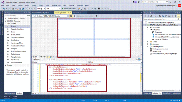The width and height of the screenshot is (182, 102).
Task: Select AdaptiveGridView control in Toolbox
Action: [17, 29]
